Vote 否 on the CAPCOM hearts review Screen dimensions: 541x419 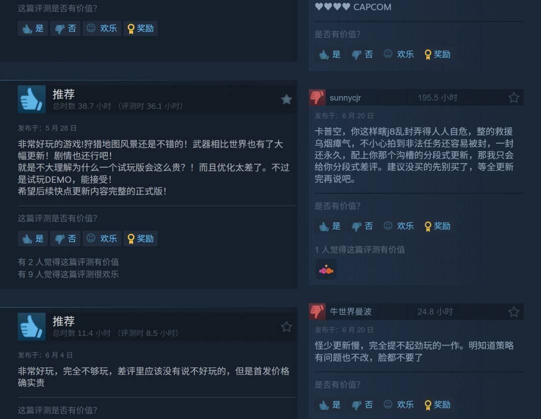click(x=362, y=55)
